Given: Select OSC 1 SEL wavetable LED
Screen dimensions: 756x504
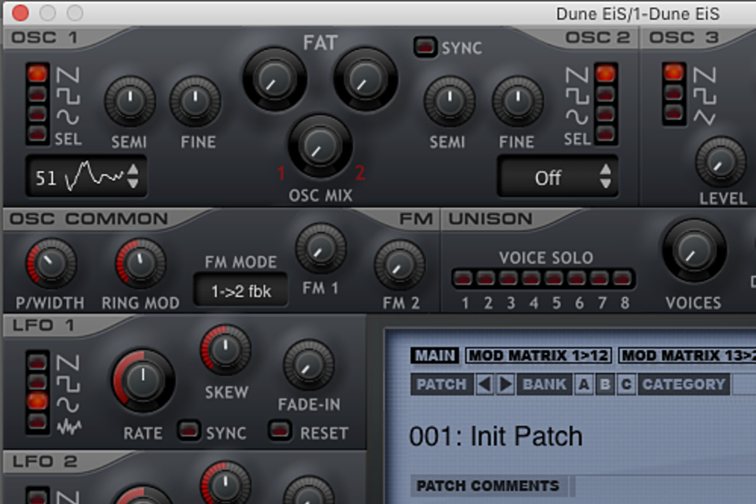Looking at the screenshot, I should coord(37,134).
